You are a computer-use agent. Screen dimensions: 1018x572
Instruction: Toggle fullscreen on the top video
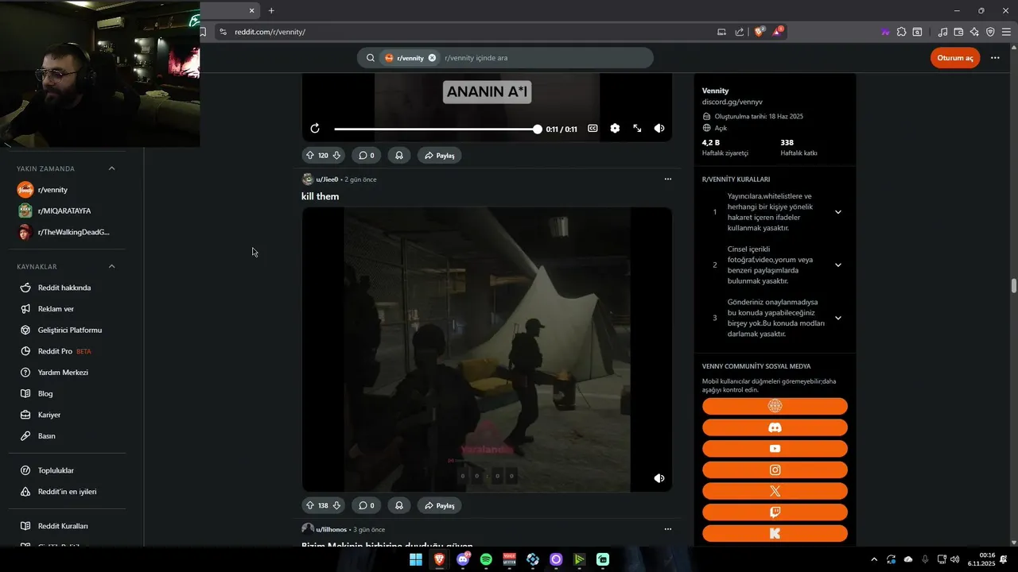tap(637, 129)
